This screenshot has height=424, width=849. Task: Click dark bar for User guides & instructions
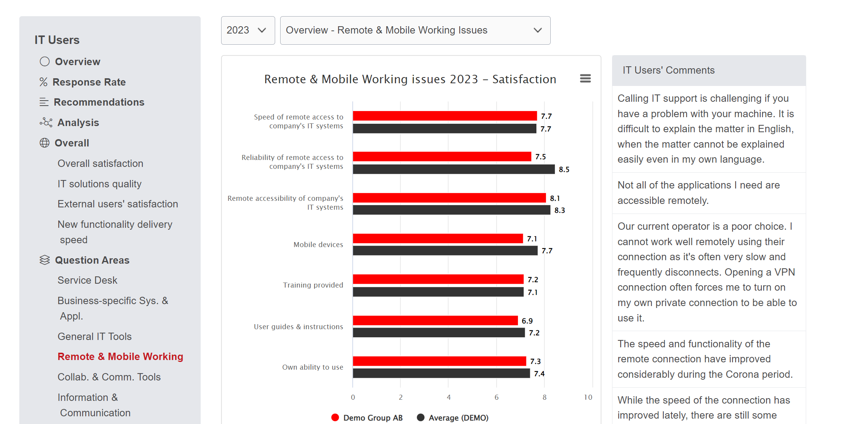pos(439,333)
